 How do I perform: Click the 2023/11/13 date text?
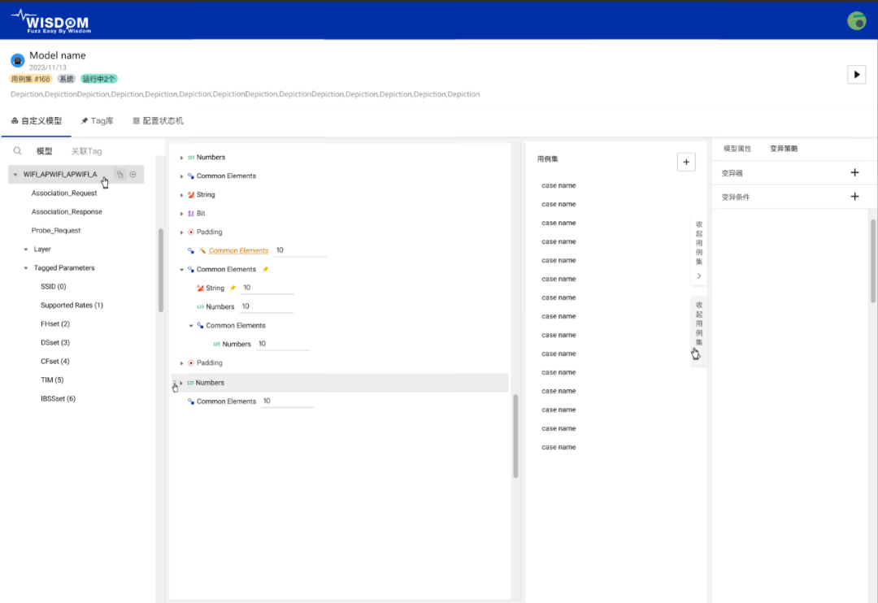coord(48,67)
